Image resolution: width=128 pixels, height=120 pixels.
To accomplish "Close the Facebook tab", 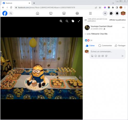I will 29,3.
